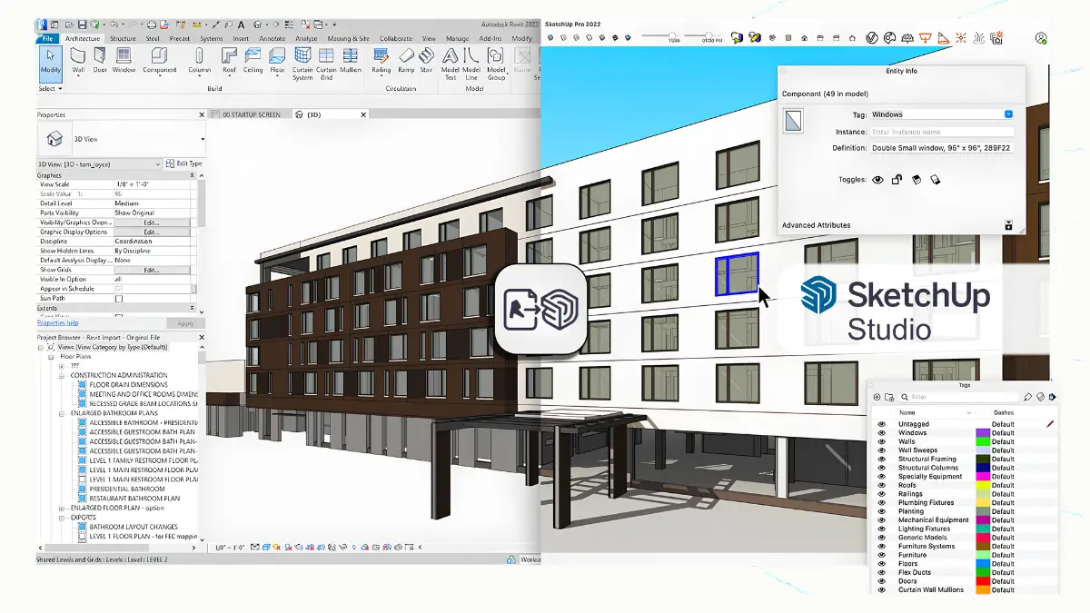Select the Stair tool

pos(425,60)
